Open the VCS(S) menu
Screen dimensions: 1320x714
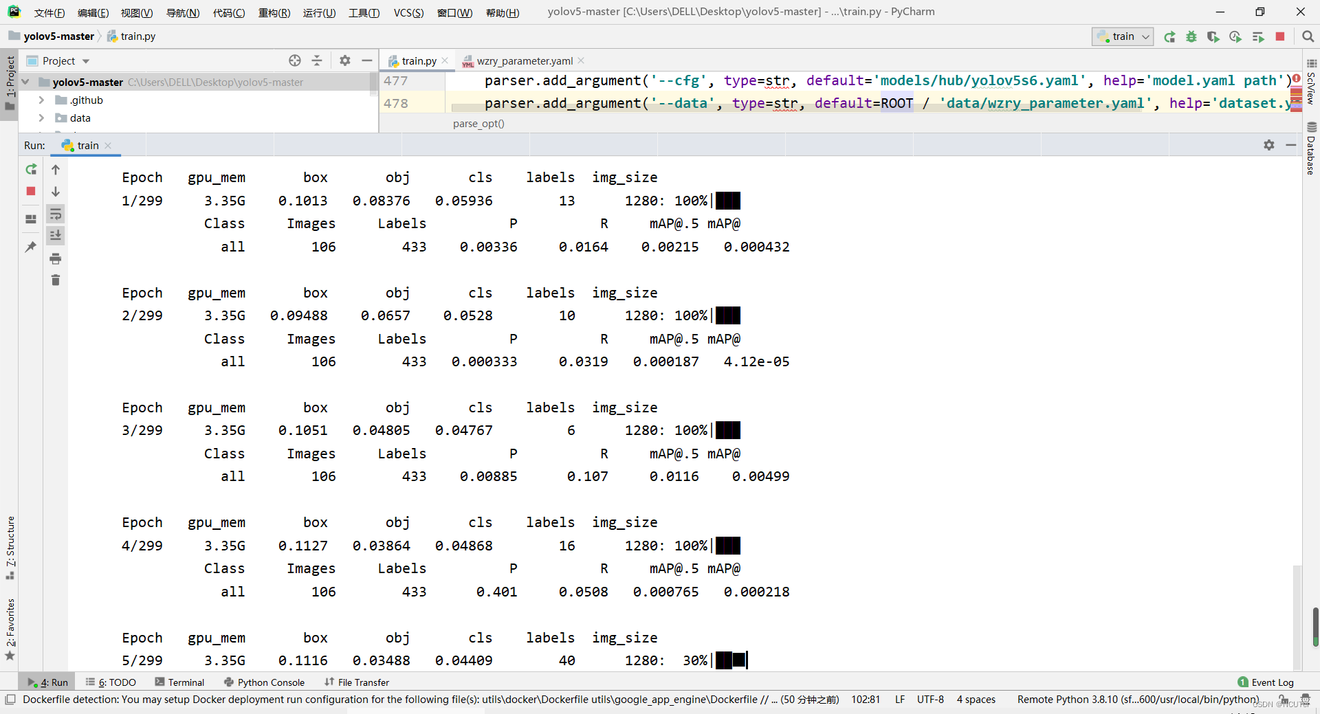pyautogui.click(x=408, y=12)
